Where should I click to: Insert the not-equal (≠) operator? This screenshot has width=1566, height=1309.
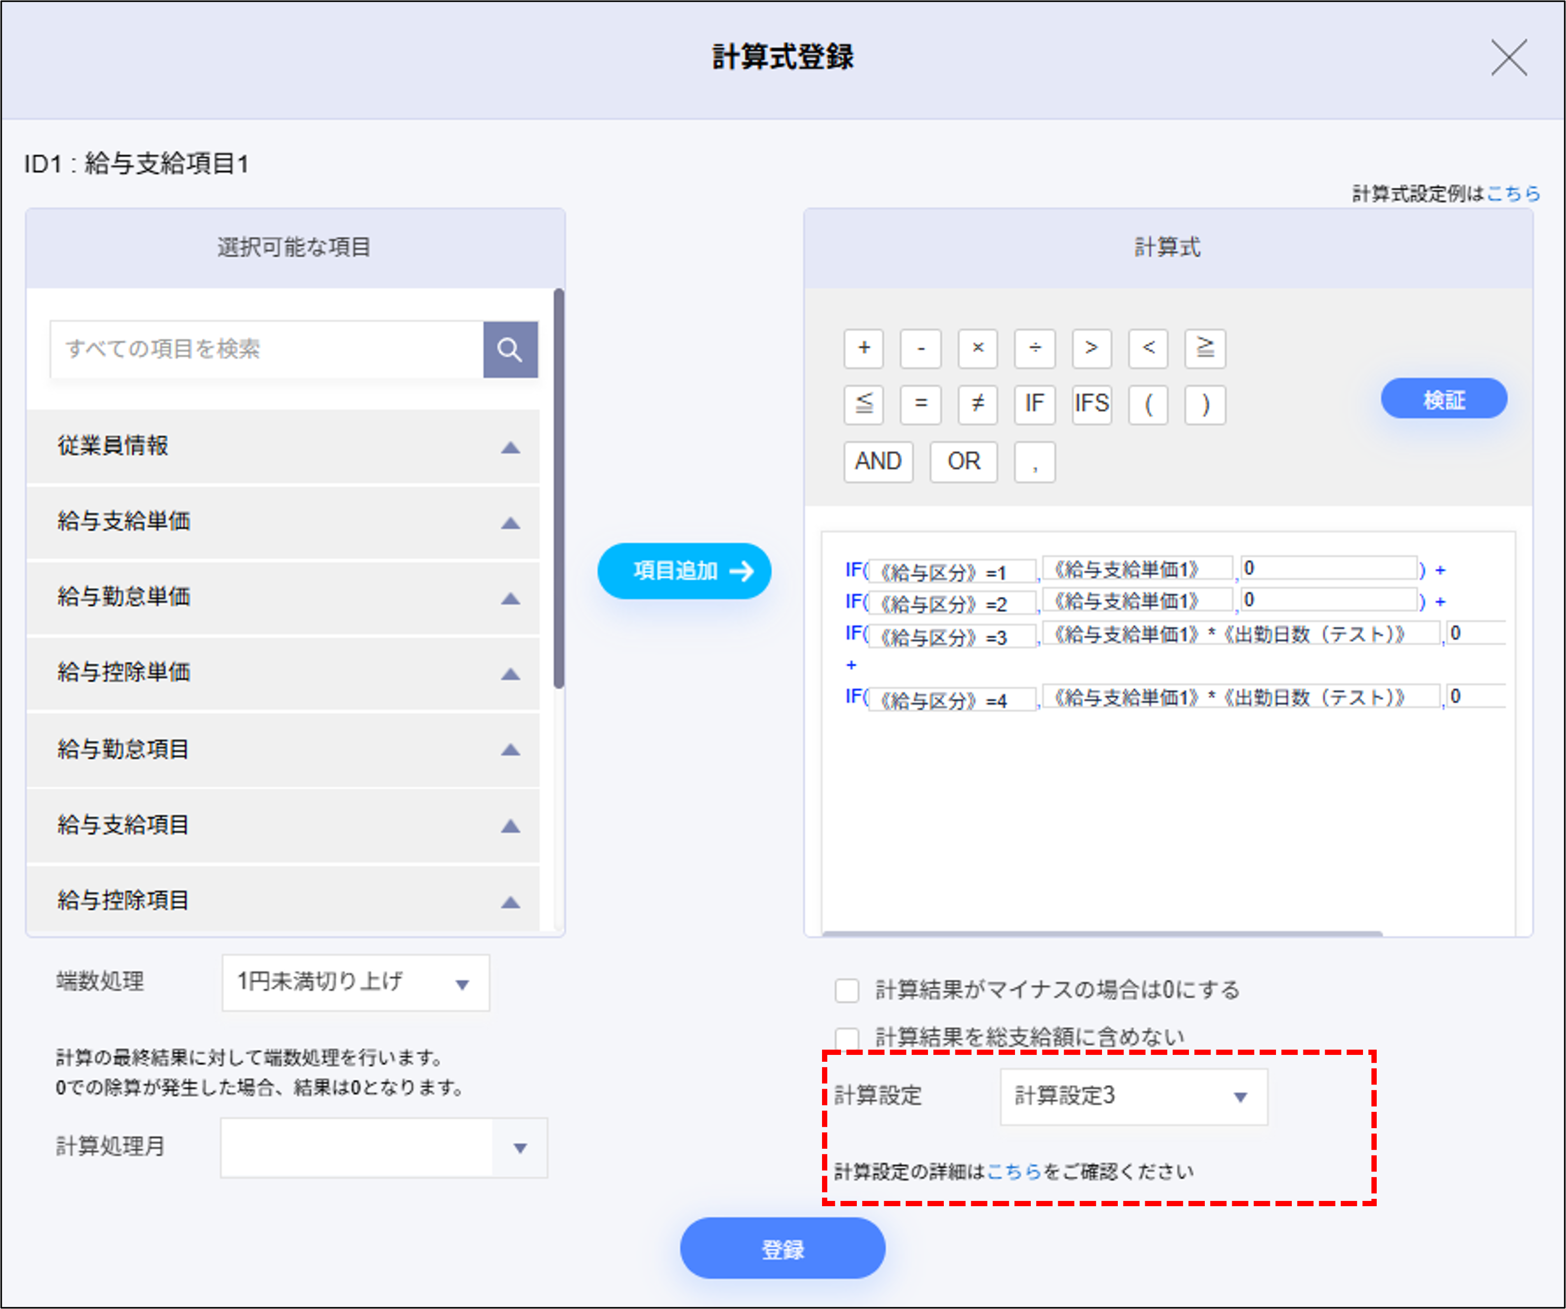[978, 405]
